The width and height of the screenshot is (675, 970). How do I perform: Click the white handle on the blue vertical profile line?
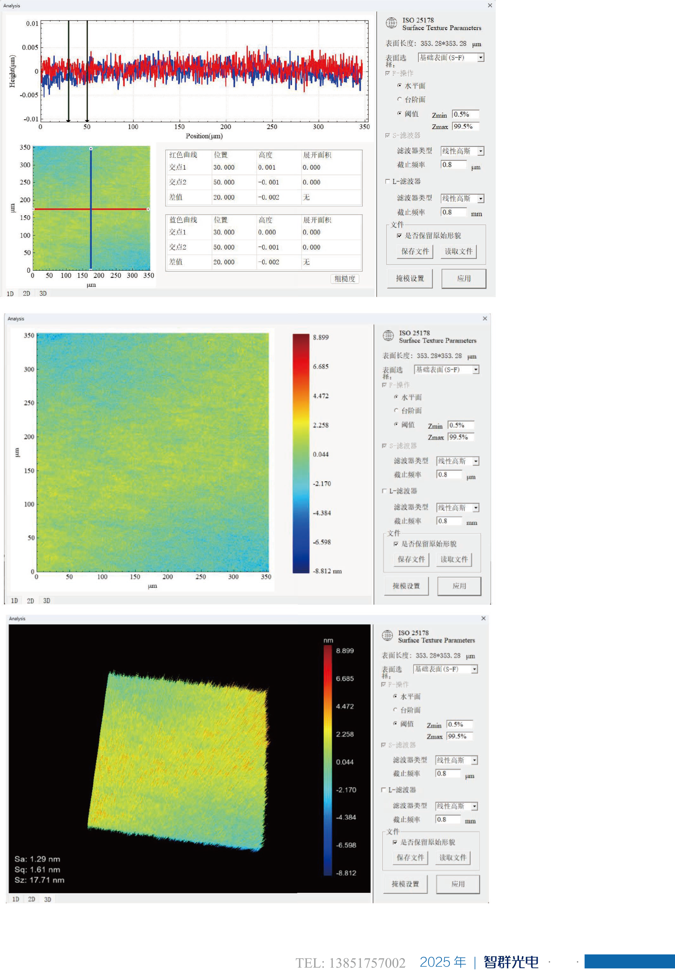pyautogui.click(x=91, y=149)
